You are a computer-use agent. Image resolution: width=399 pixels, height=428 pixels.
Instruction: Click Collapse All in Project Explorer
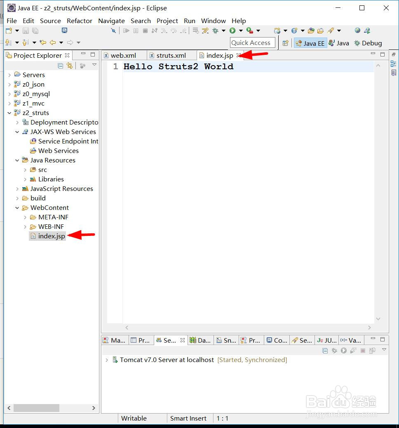point(61,66)
